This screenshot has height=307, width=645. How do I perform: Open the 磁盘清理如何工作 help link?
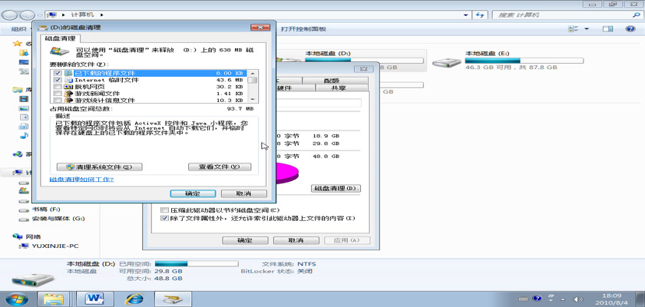tap(81, 179)
